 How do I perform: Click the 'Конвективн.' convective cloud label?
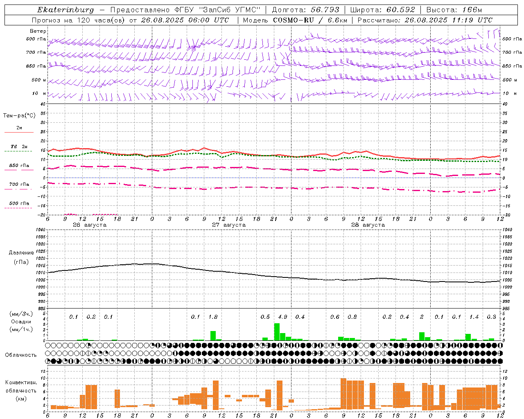[x=21, y=383]
